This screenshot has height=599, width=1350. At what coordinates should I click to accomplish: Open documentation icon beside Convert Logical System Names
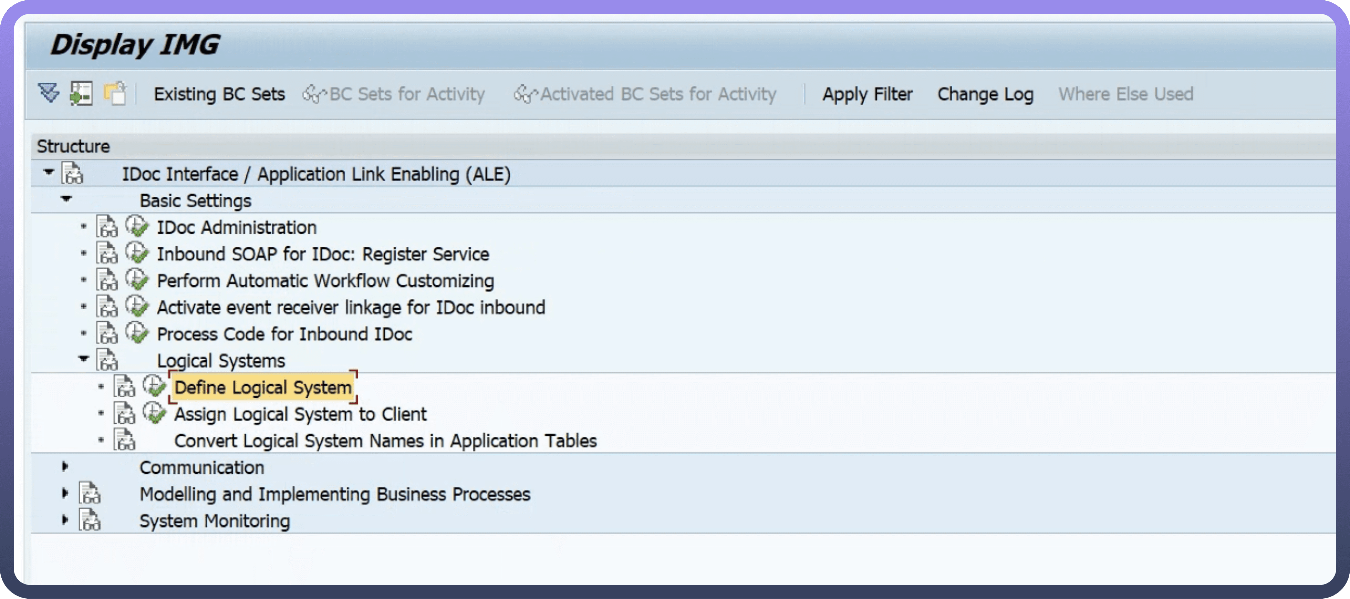tap(125, 440)
